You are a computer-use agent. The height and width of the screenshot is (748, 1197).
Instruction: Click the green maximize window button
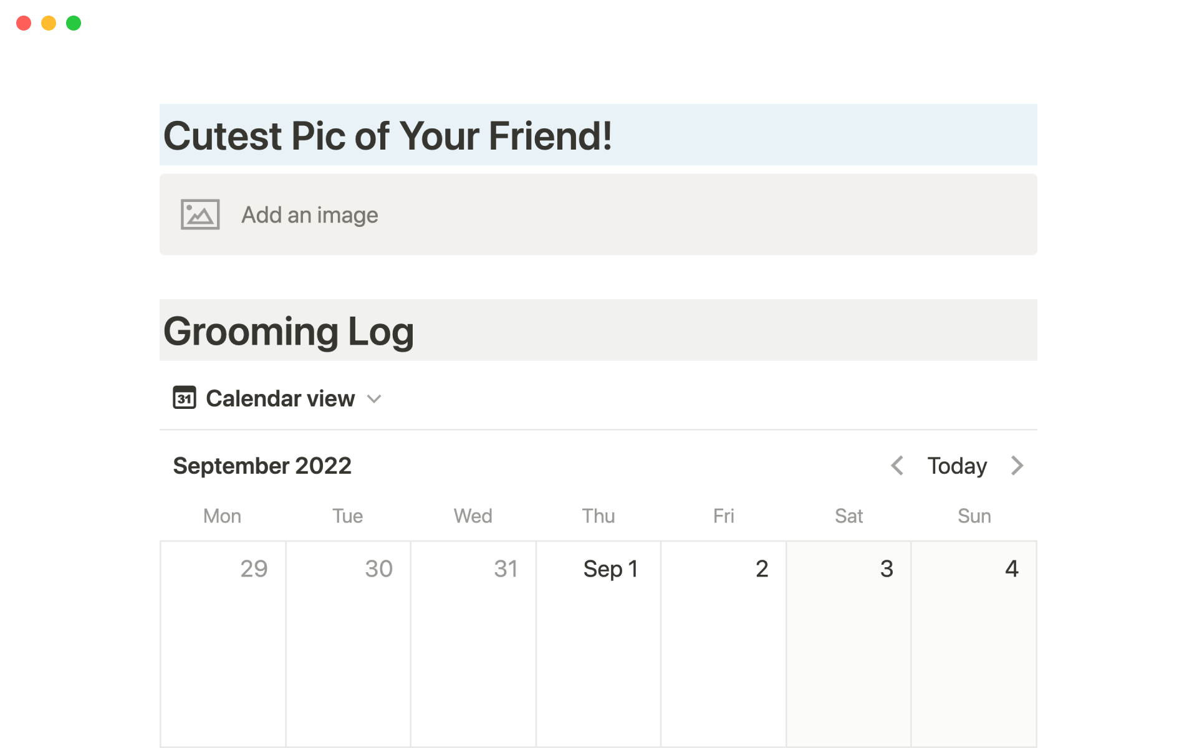click(74, 23)
